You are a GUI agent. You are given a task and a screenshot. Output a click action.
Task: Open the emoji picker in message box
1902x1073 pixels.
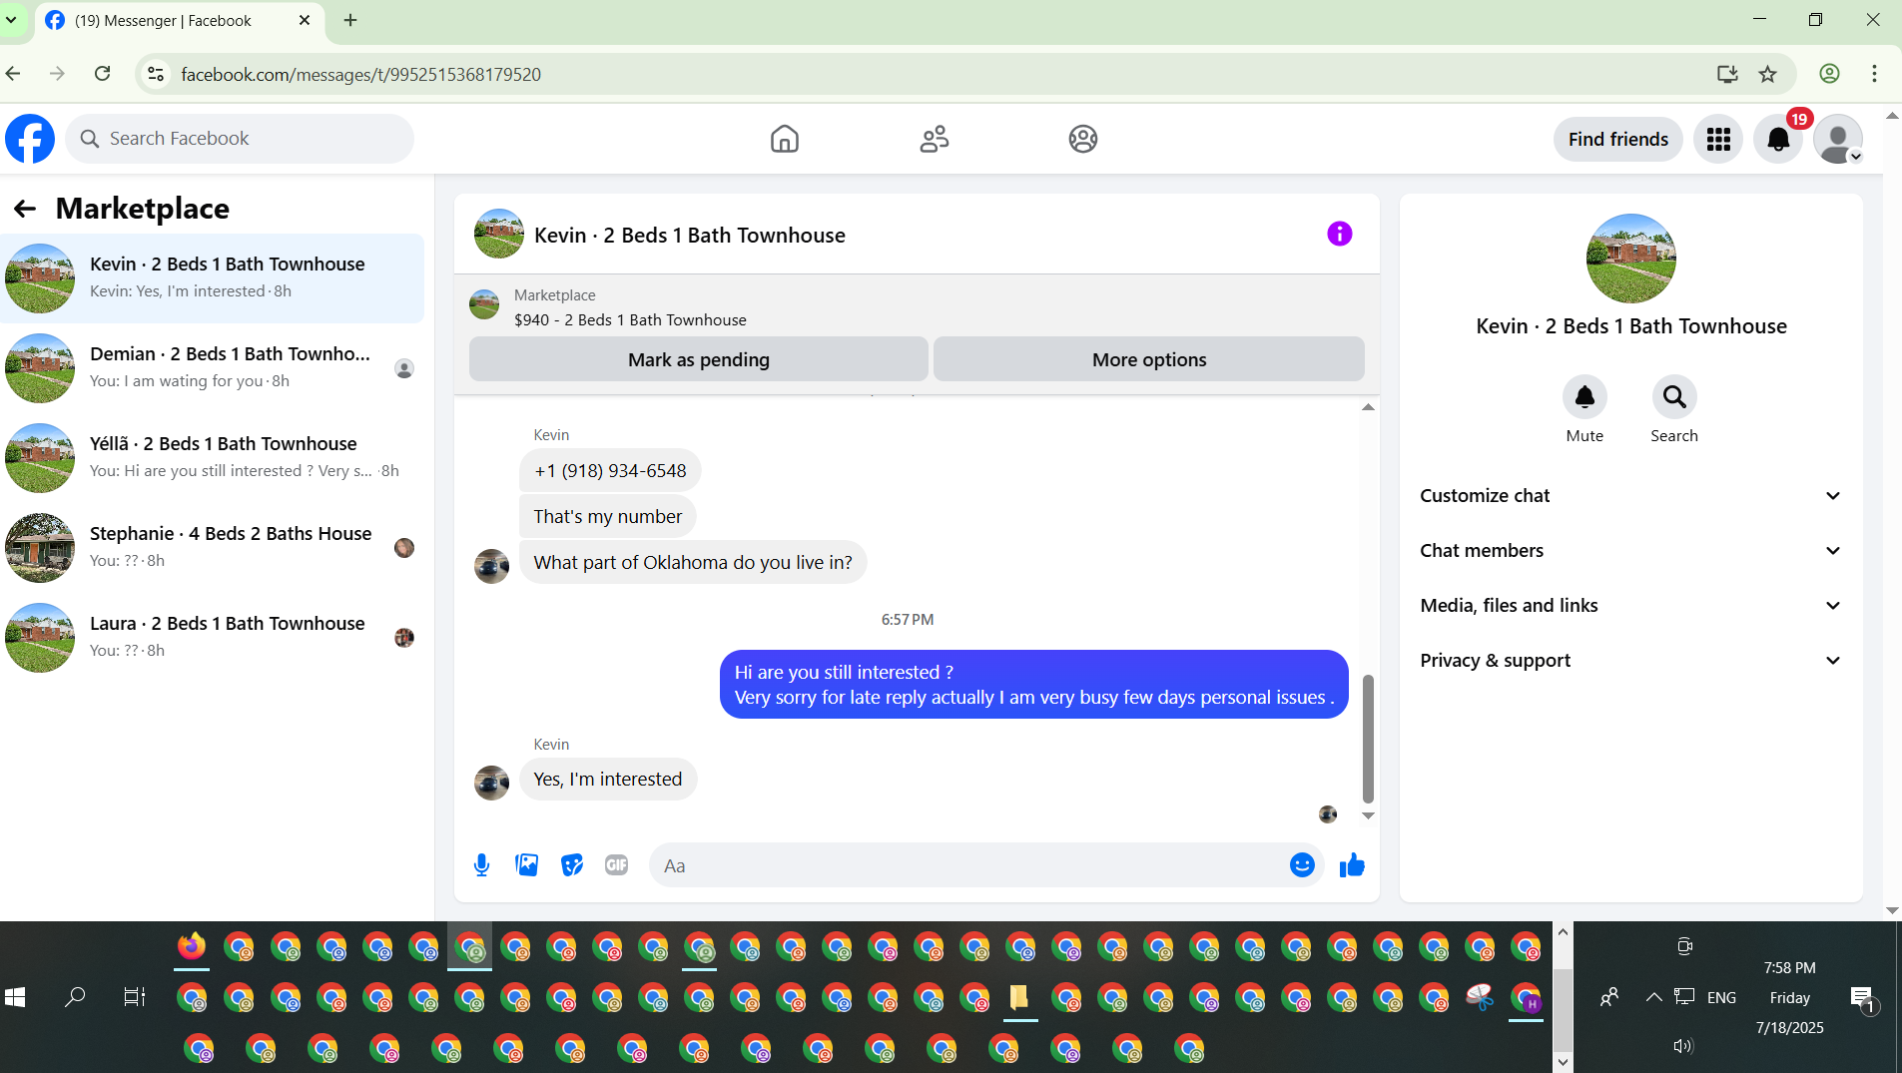pos(1302,865)
